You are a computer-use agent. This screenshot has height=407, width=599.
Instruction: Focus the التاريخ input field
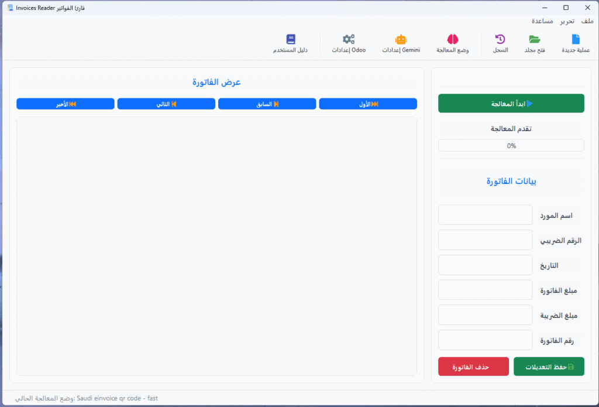485,265
